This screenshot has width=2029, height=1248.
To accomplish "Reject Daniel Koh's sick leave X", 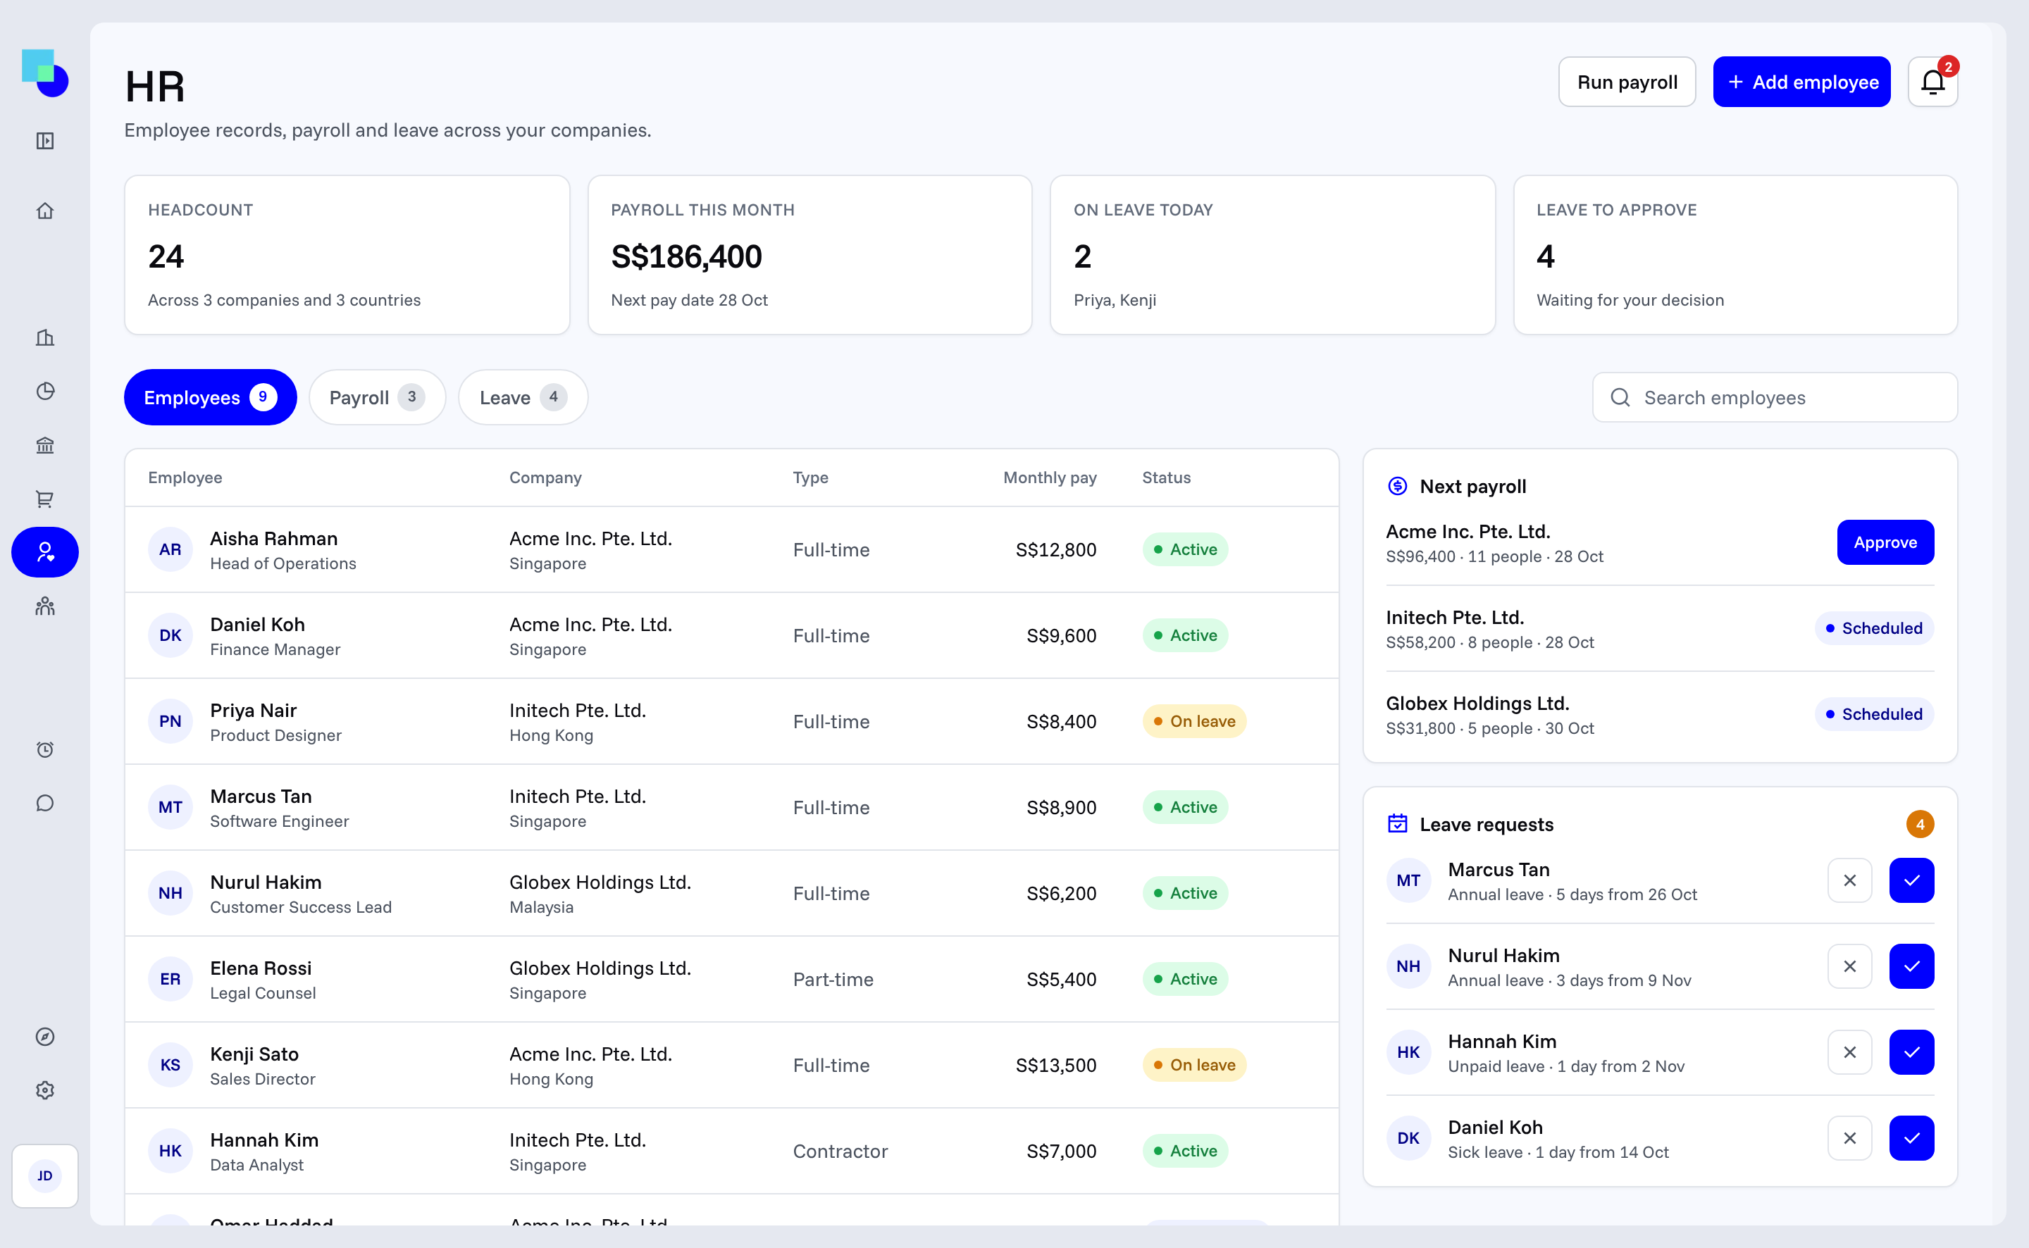I will [1850, 1138].
